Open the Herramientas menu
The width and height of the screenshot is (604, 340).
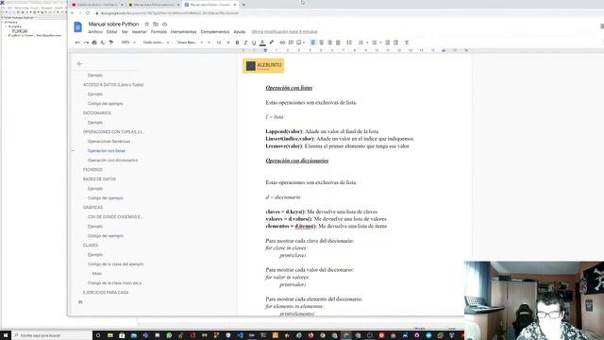tap(184, 31)
